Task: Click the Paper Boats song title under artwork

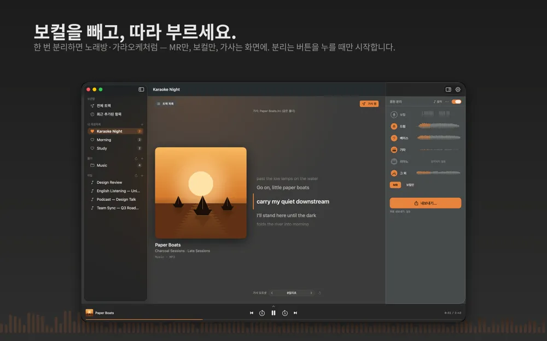Action: tap(168, 245)
